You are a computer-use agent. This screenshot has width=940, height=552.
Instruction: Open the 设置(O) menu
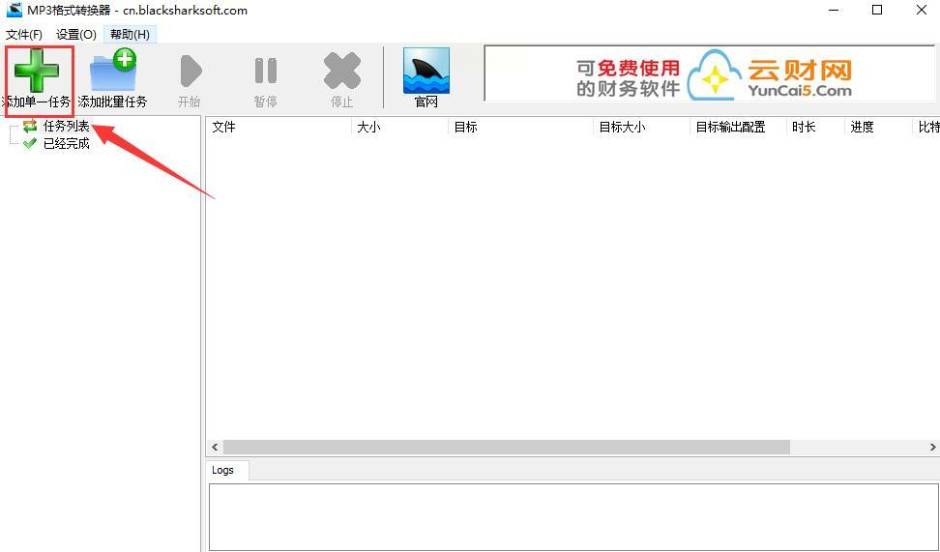(x=76, y=35)
